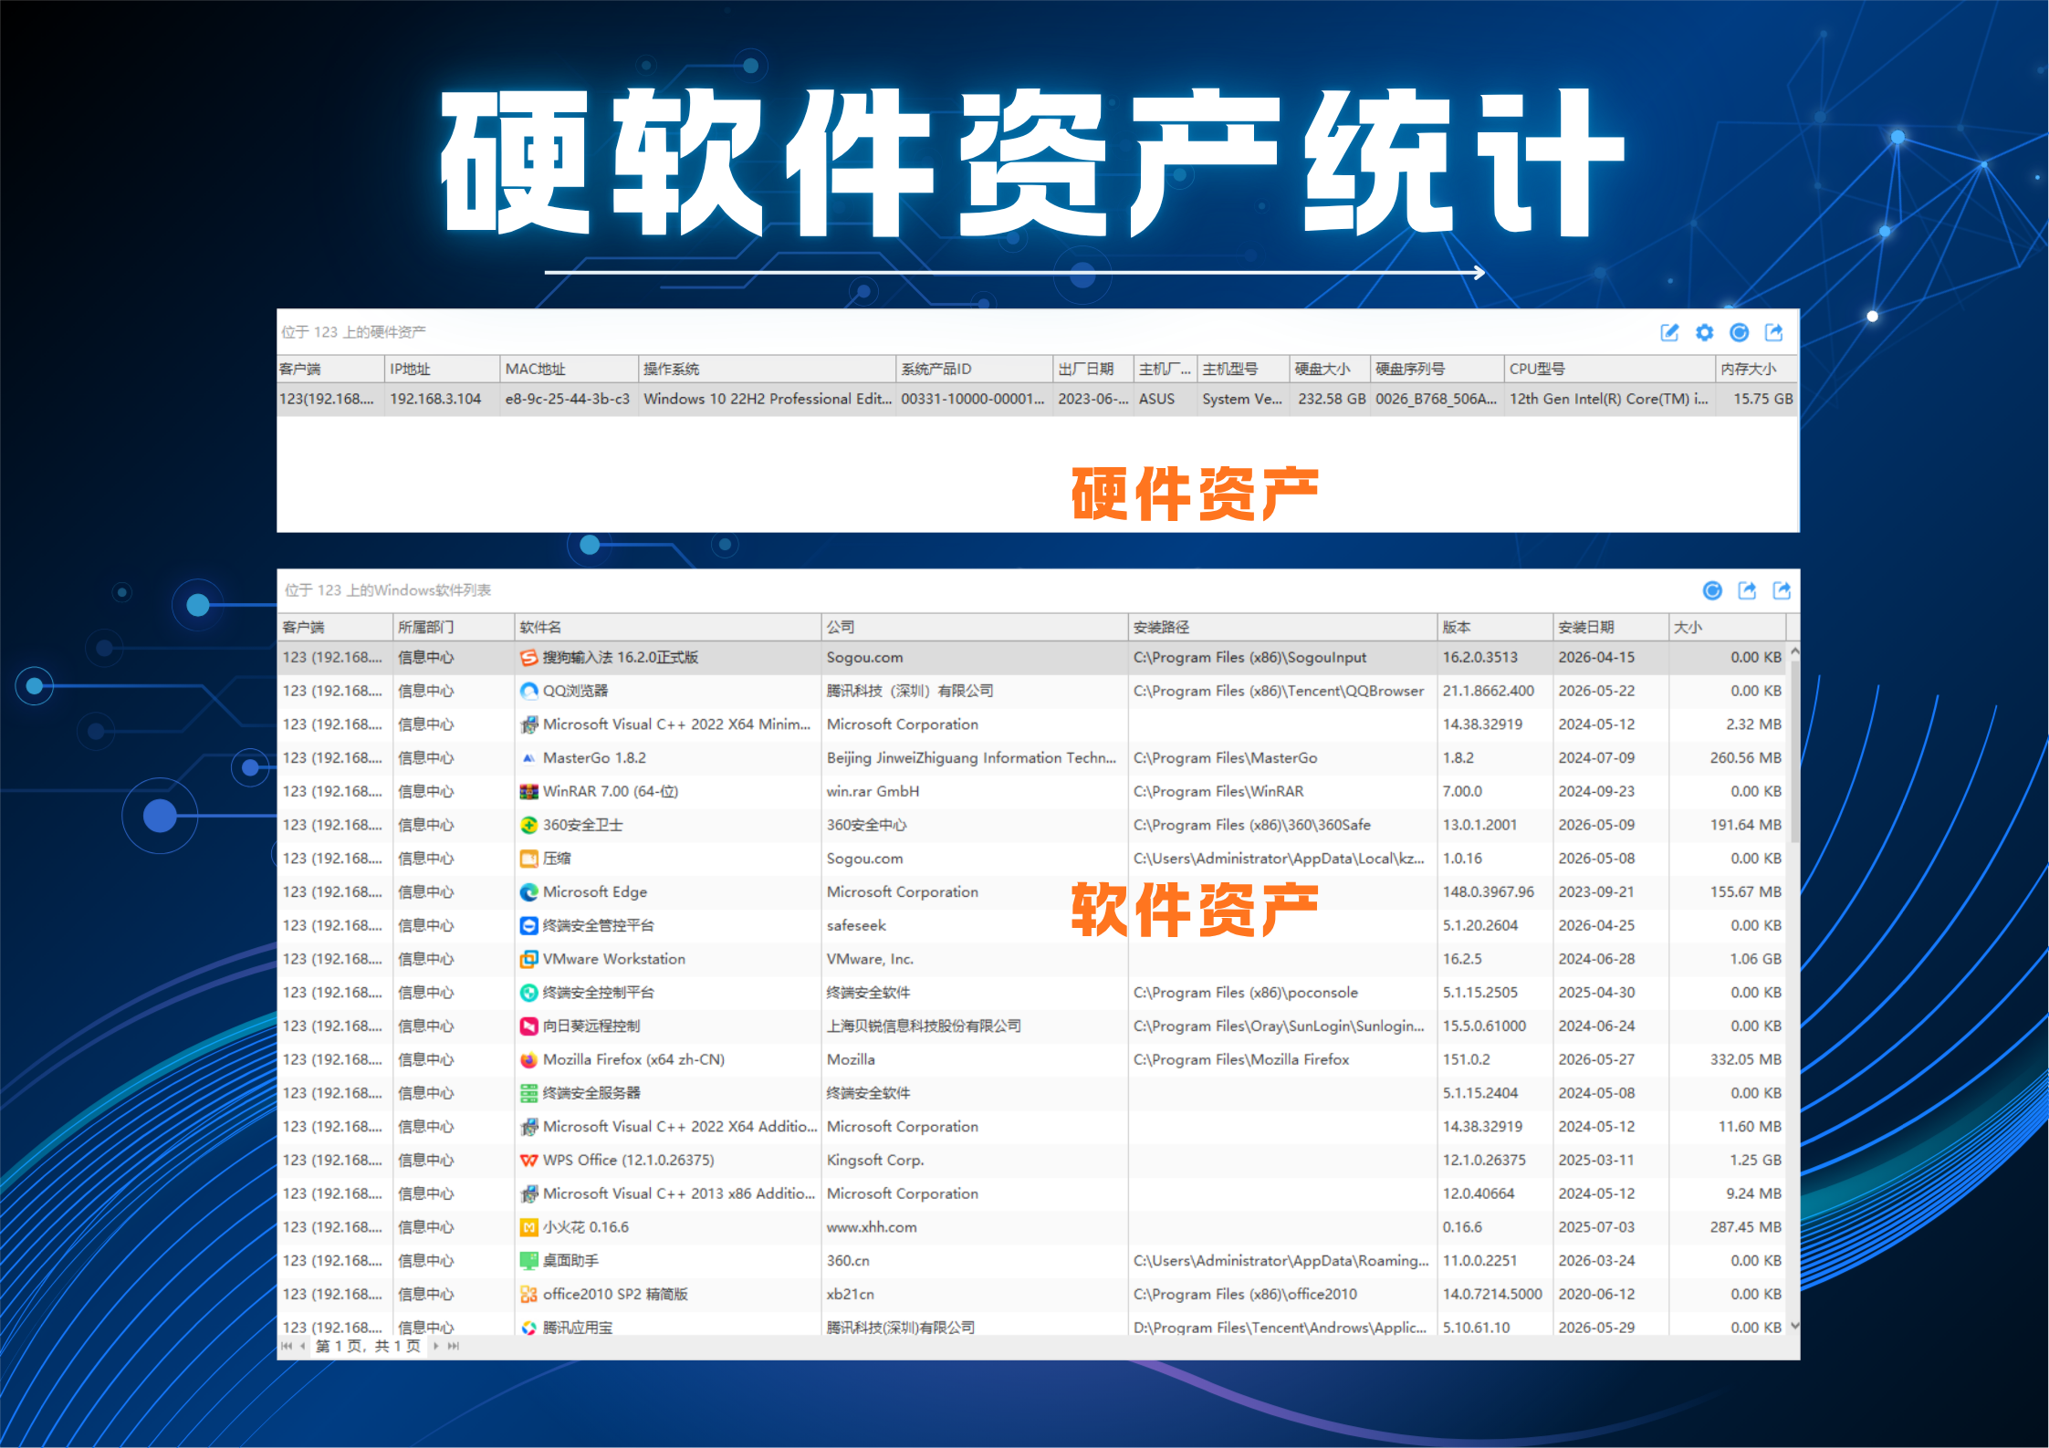Sort by 所属部门 column header
The image size is (2049, 1448).
454,627
